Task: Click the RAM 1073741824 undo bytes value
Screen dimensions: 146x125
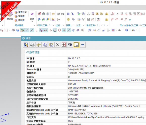Action: [x=77, y=110]
